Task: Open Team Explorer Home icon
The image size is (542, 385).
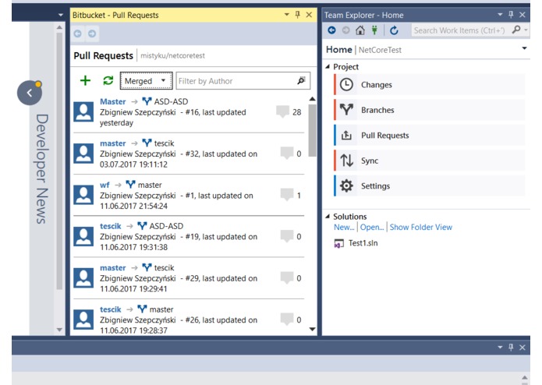Action: tap(360, 30)
